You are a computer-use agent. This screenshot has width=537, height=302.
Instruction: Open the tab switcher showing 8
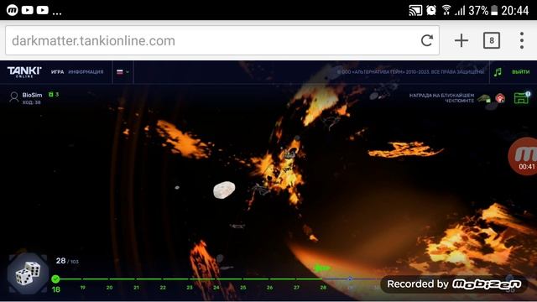pyautogui.click(x=492, y=40)
